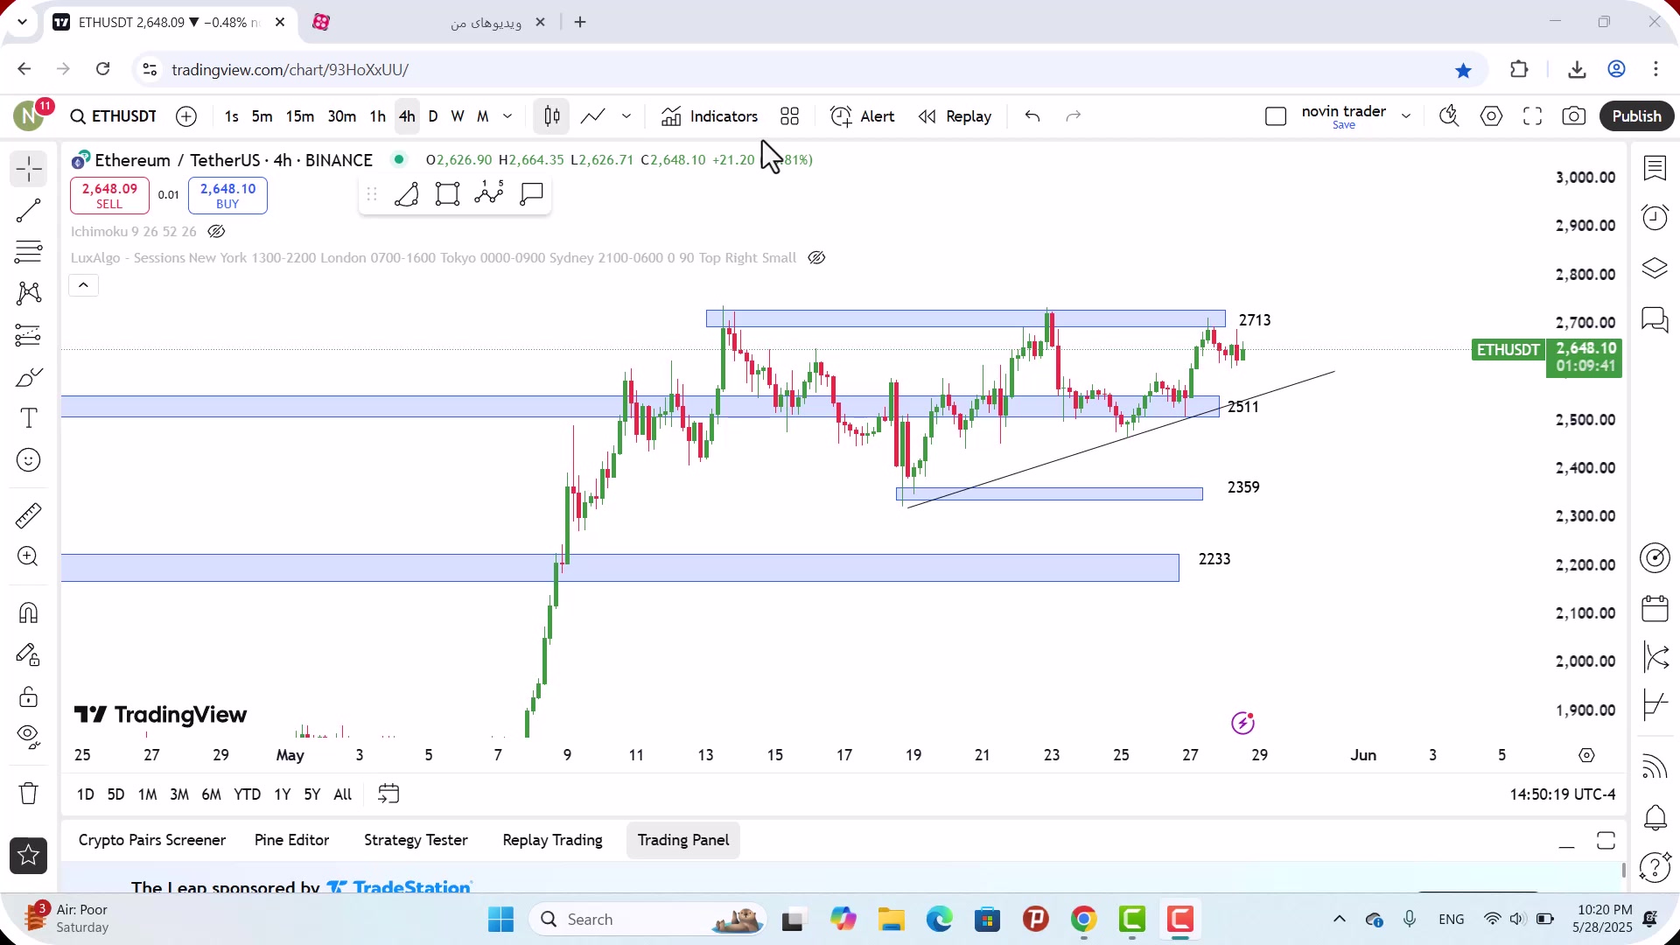Open the patterns drawing tool
This screenshot has height=945, width=1680.
(29, 293)
